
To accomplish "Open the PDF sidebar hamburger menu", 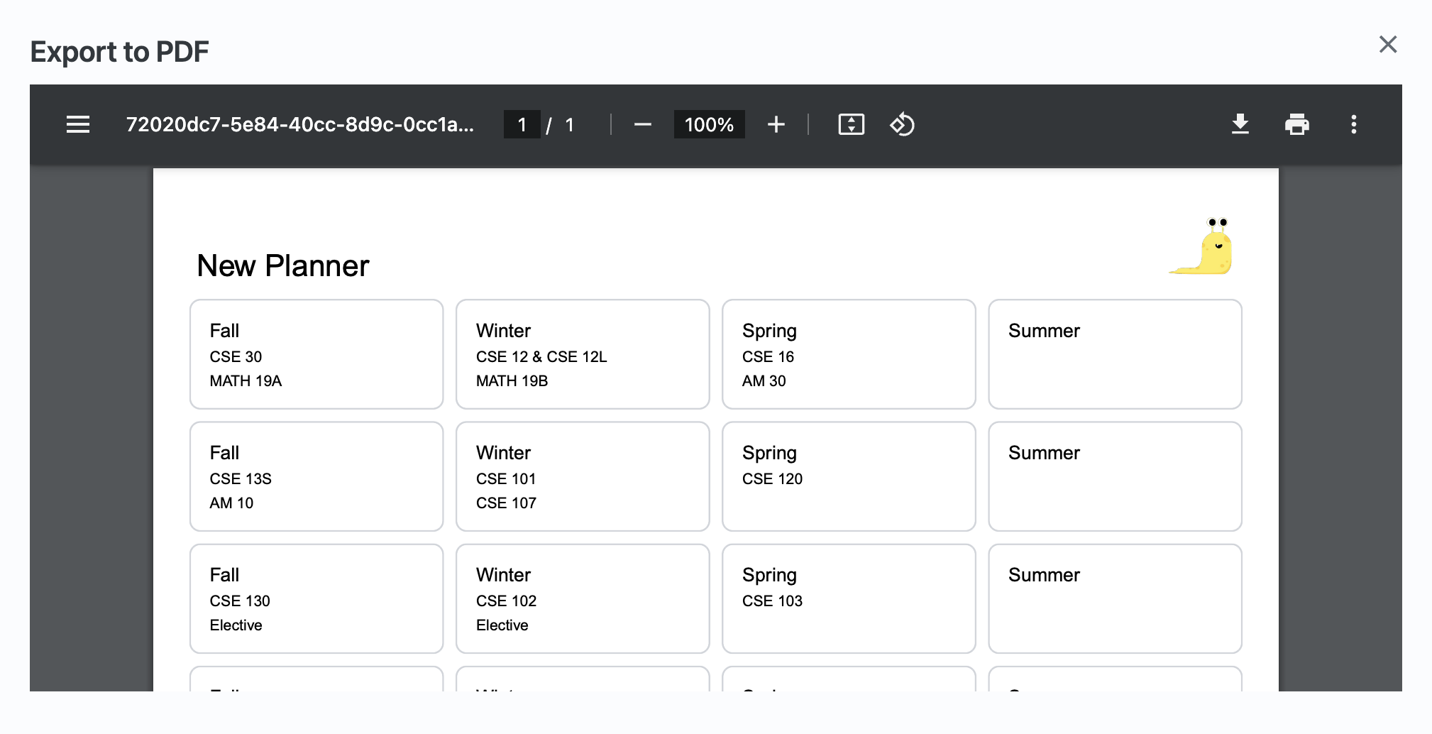I will click(78, 125).
